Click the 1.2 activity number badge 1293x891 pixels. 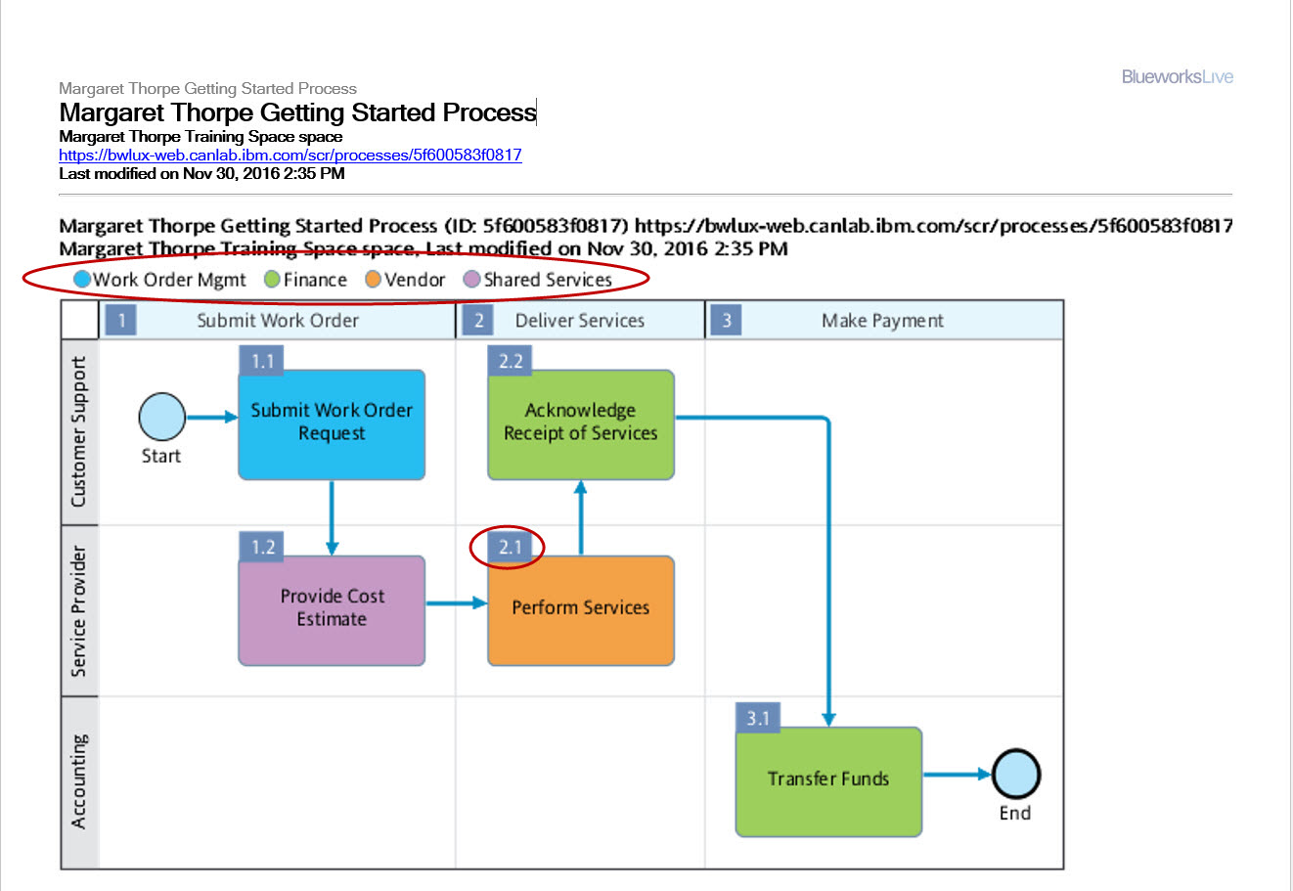262,547
